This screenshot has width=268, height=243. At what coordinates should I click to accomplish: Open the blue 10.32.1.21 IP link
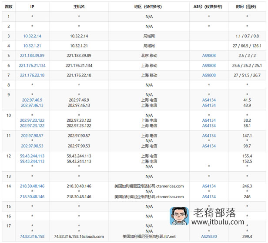[x=32, y=46]
